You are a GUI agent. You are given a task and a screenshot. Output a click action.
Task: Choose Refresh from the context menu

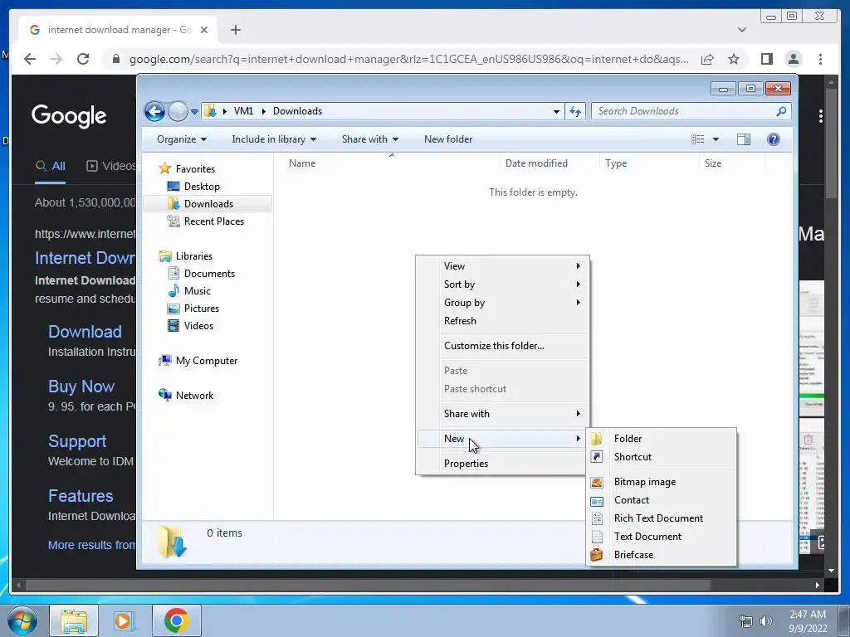(x=502, y=321)
